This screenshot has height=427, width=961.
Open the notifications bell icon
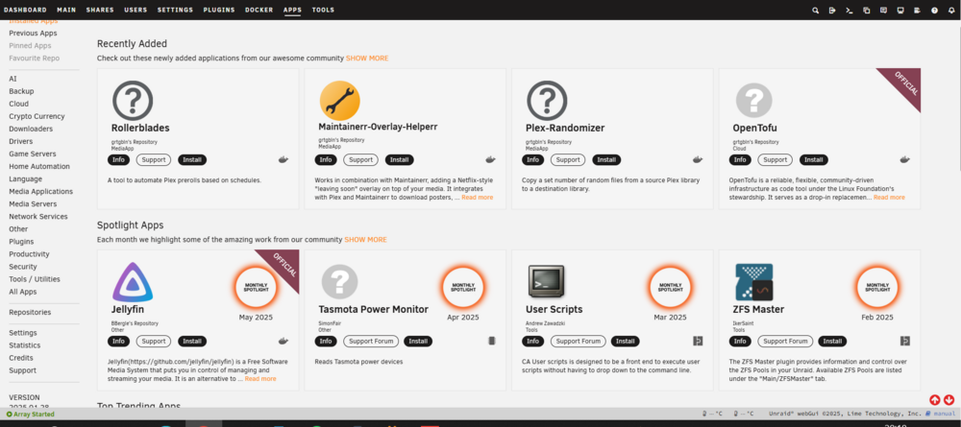[x=951, y=11]
